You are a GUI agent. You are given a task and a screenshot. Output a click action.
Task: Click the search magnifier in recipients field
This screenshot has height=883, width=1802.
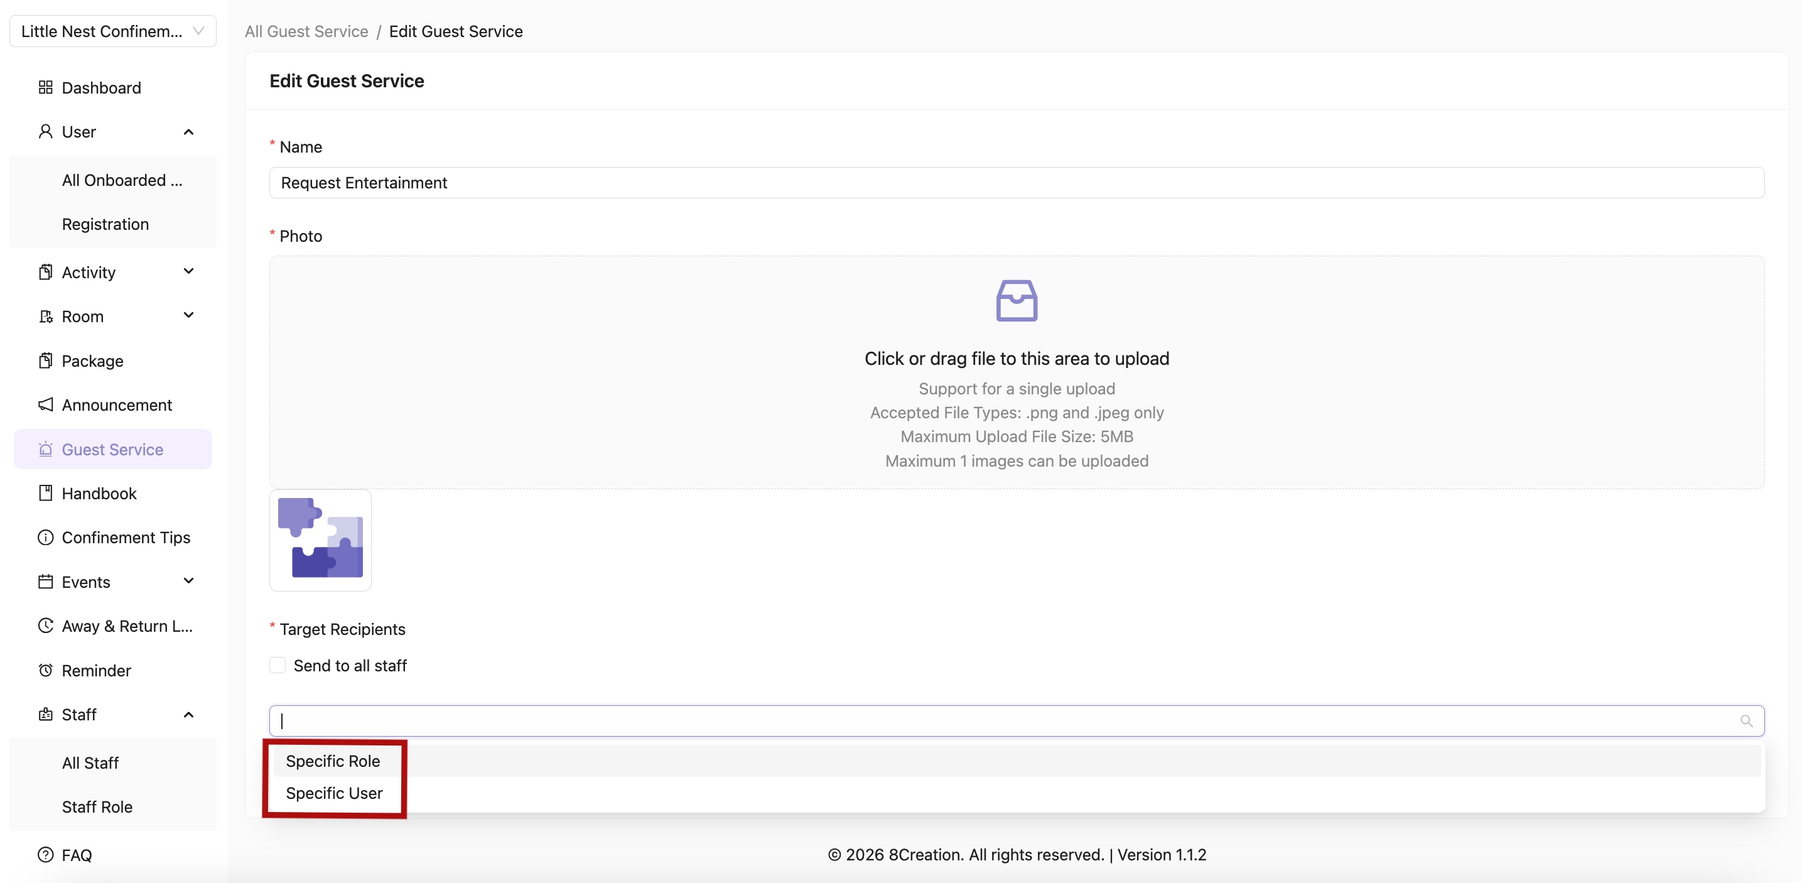pos(1746,721)
